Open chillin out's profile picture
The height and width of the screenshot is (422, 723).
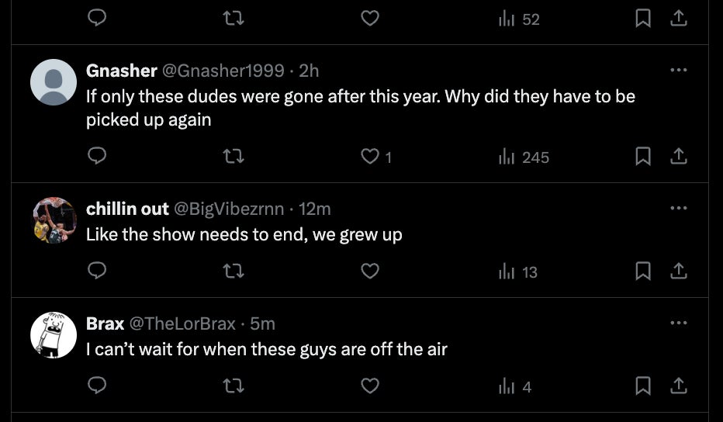click(53, 220)
